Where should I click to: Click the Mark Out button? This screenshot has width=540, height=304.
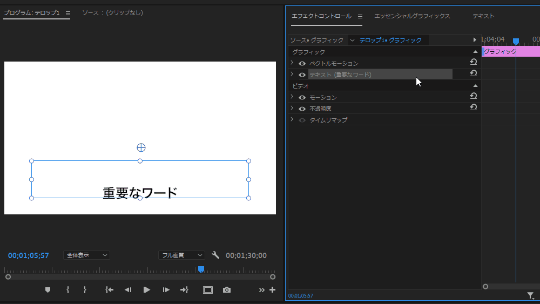[85, 290]
